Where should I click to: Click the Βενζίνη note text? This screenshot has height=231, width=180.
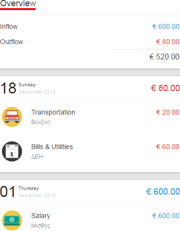41,122
